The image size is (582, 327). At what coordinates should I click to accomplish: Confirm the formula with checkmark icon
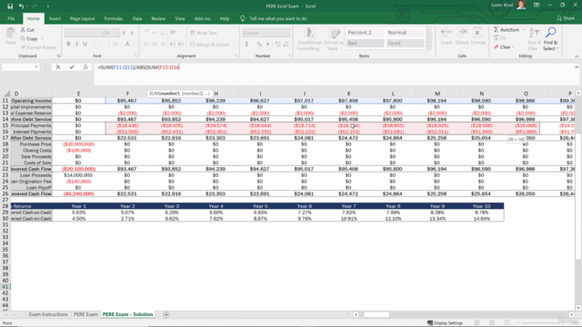pos(72,67)
